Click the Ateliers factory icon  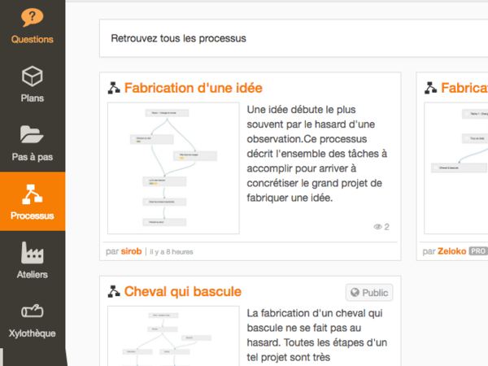point(33,252)
